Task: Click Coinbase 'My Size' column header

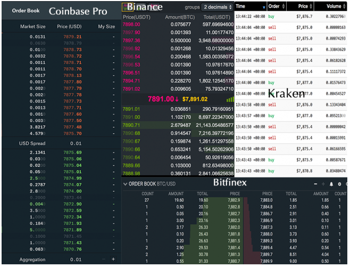Action: (x=106, y=27)
